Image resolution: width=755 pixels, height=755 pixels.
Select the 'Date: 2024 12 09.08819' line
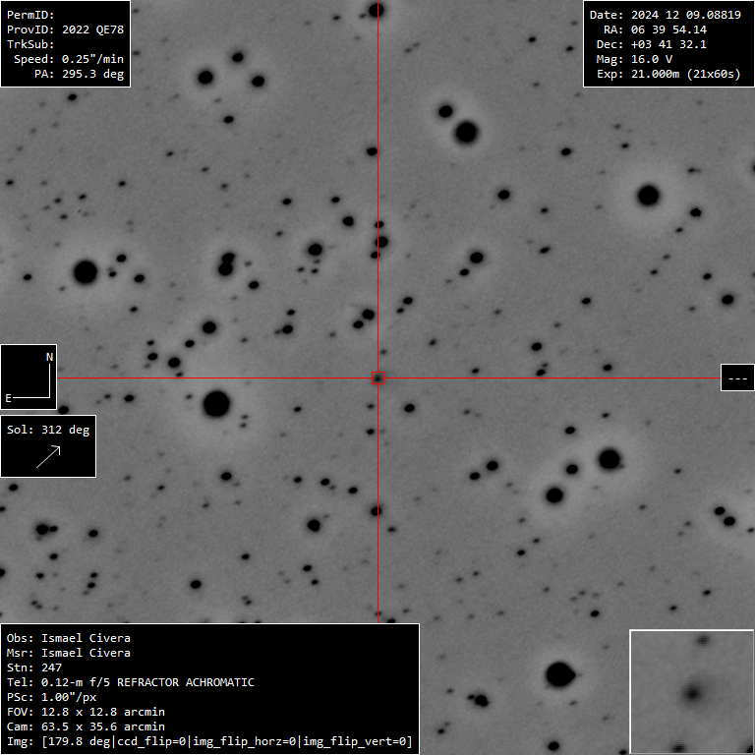(665, 15)
